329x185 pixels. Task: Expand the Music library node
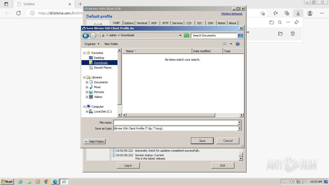(87, 87)
